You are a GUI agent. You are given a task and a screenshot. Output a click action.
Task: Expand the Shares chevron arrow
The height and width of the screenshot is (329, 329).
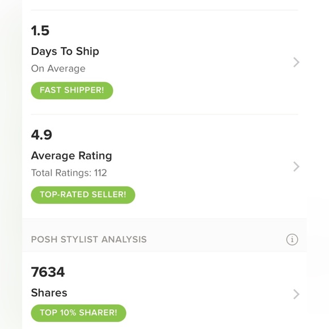[296, 294]
